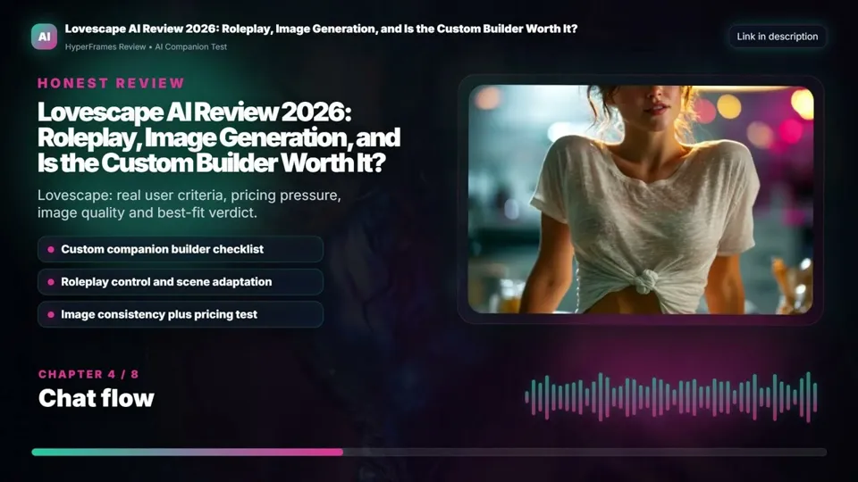858x482 pixels.
Task: Select Image consistency plus pricing test item
Action: (180, 315)
